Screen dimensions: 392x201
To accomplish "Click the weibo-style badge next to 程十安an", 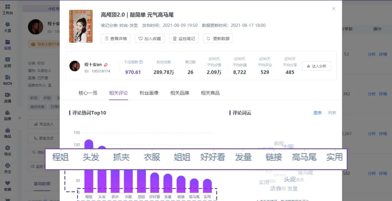I will click(x=106, y=65).
